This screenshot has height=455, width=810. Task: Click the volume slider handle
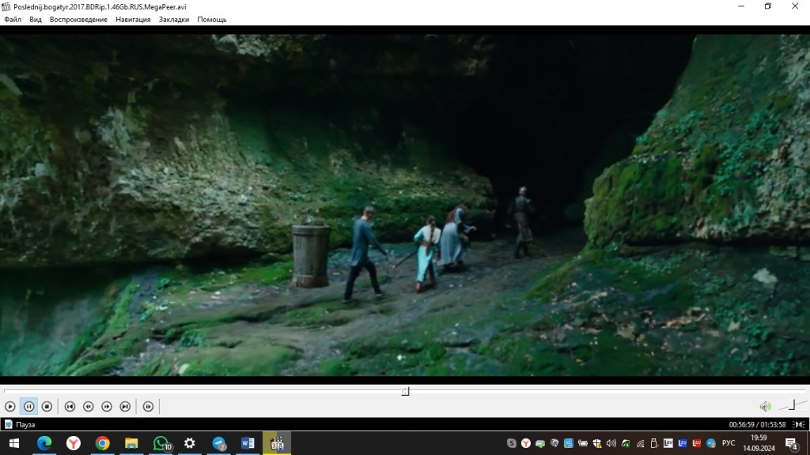click(x=792, y=405)
